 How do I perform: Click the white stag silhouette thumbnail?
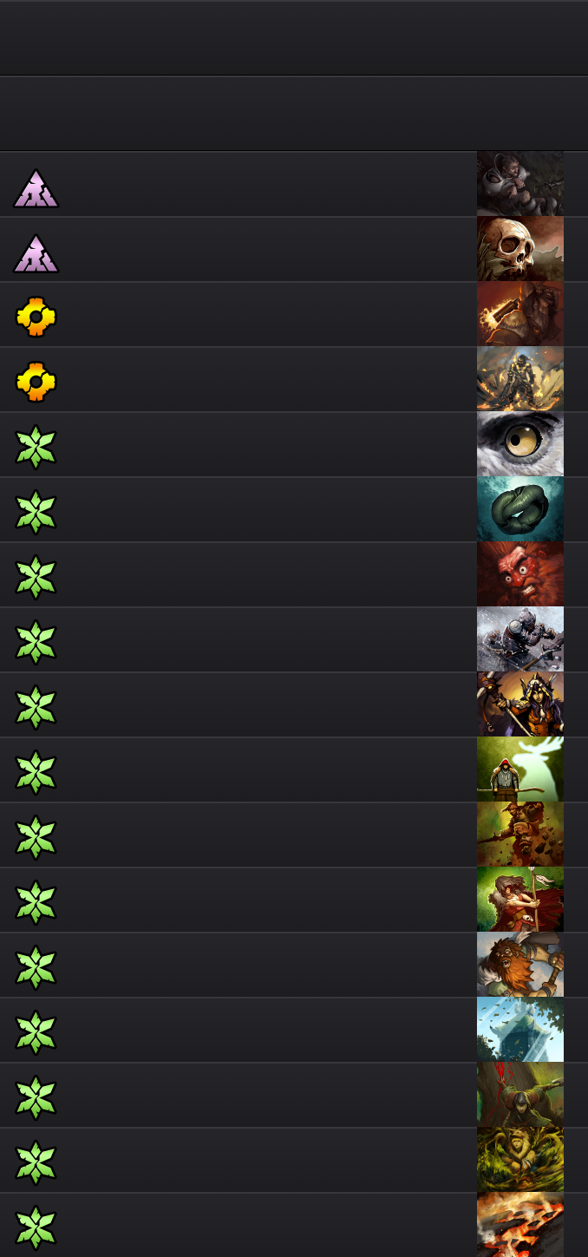tap(520, 769)
